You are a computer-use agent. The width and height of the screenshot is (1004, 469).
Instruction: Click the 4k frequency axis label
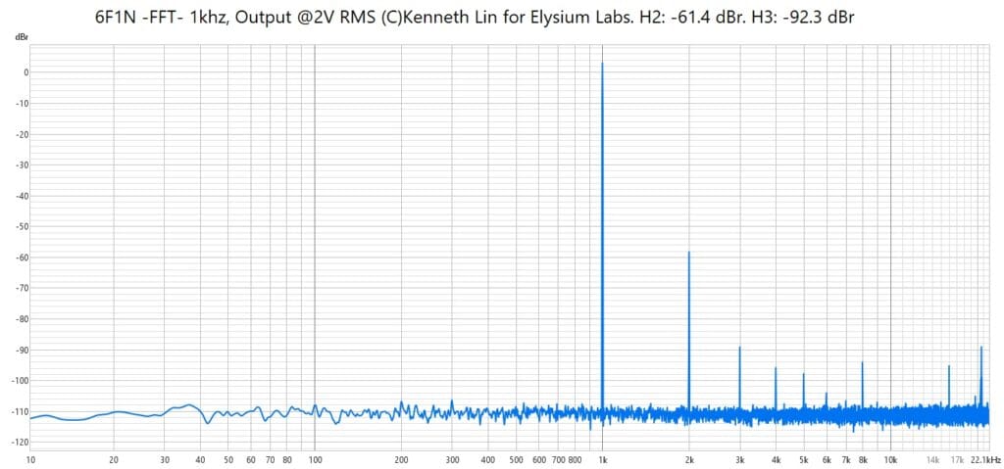coord(776,460)
